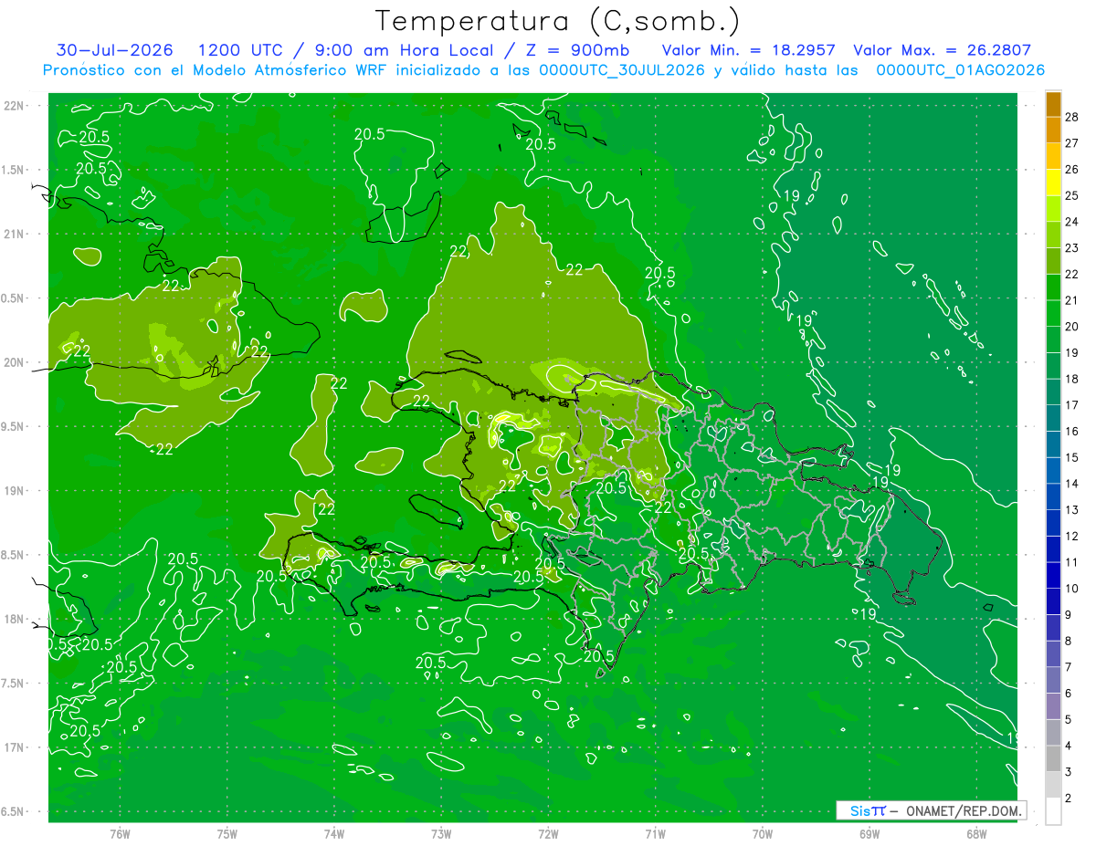Click the legend value "24"

(x=1072, y=222)
